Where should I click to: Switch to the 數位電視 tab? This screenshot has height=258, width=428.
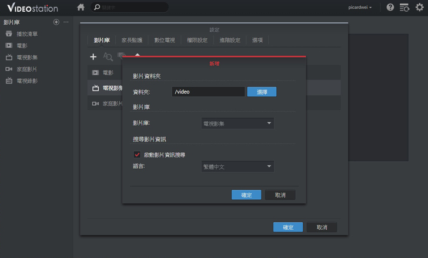point(164,40)
